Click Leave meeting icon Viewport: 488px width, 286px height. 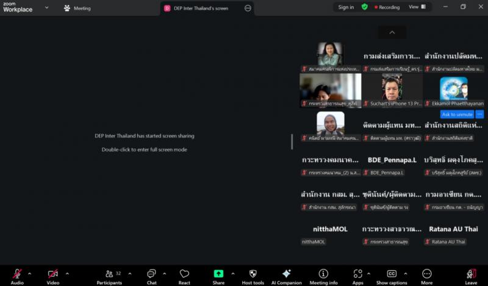(x=471, y=274)
